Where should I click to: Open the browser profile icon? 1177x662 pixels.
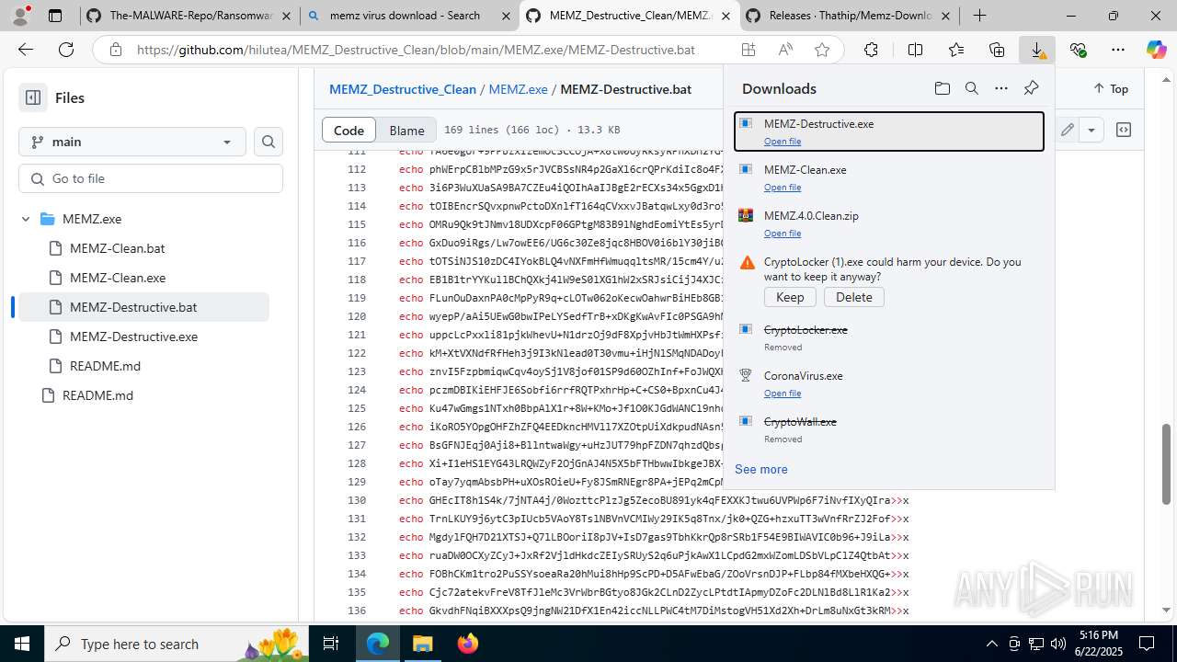[20, 16]
